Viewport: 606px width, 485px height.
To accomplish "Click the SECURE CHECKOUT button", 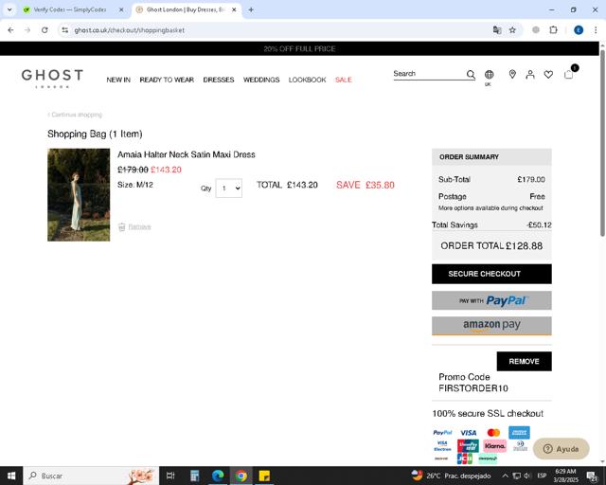I will (x=491, y=274).
